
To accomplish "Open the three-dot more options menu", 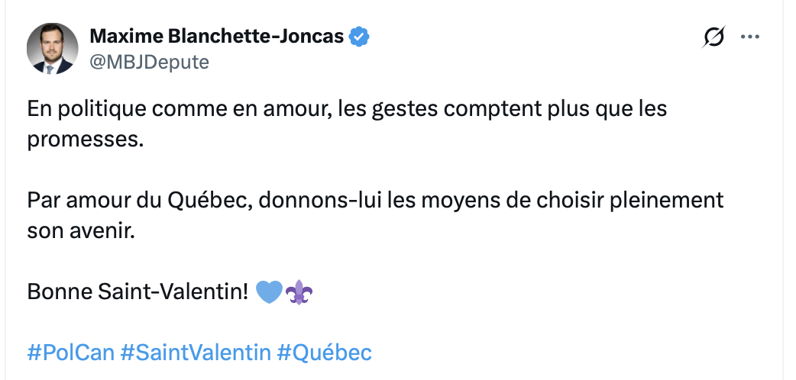I will tap(751, 37).
